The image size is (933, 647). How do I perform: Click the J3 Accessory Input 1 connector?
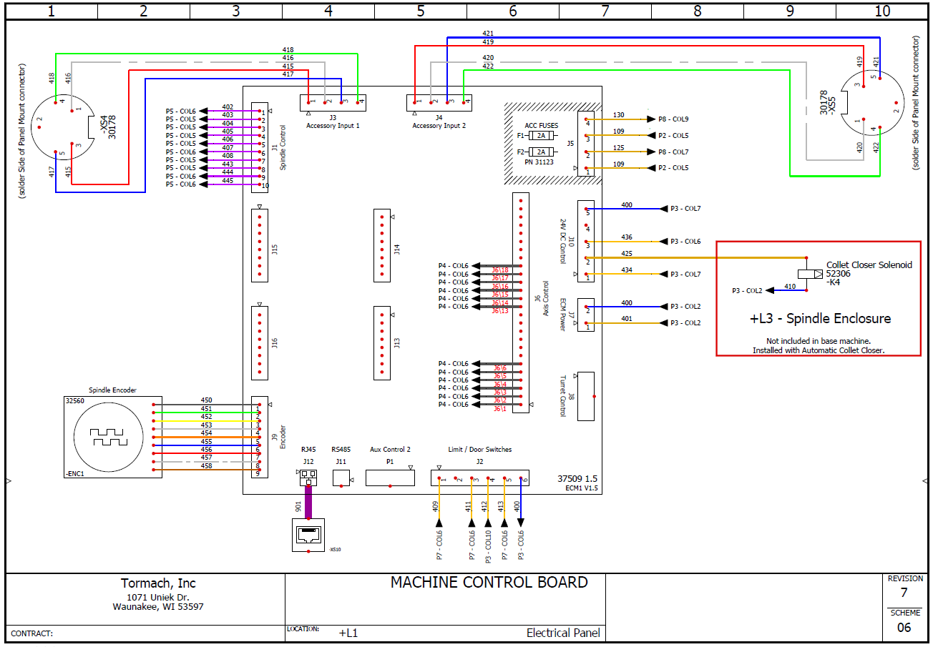click(x=332, y=102)
